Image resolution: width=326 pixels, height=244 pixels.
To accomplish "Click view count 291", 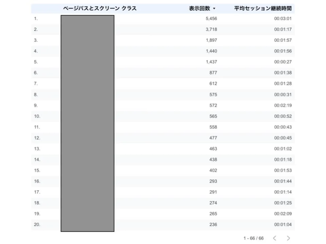I will 213,192.
